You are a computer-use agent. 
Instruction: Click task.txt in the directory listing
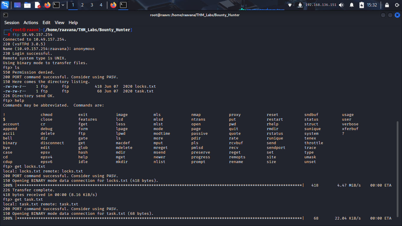pos(144,91)
